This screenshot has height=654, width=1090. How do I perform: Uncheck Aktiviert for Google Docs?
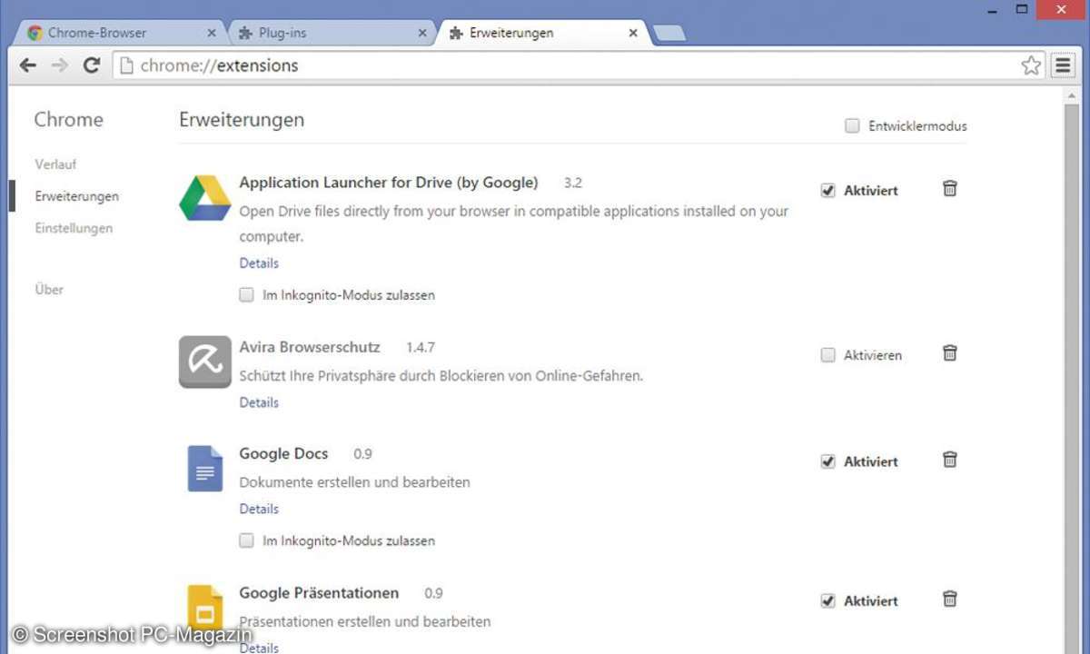(x=827, y=461)
